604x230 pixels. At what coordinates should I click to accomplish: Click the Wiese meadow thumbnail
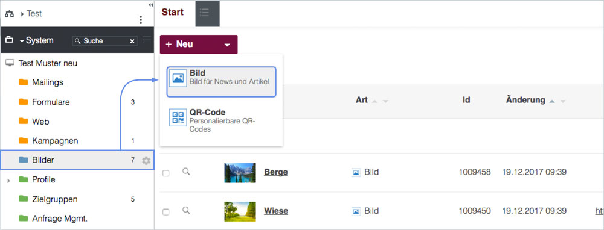coord(240,211)
